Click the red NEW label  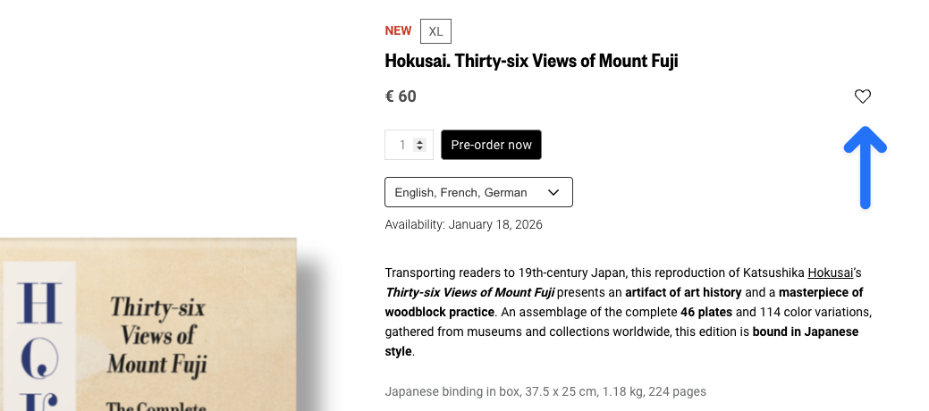[x=398, y=31]
